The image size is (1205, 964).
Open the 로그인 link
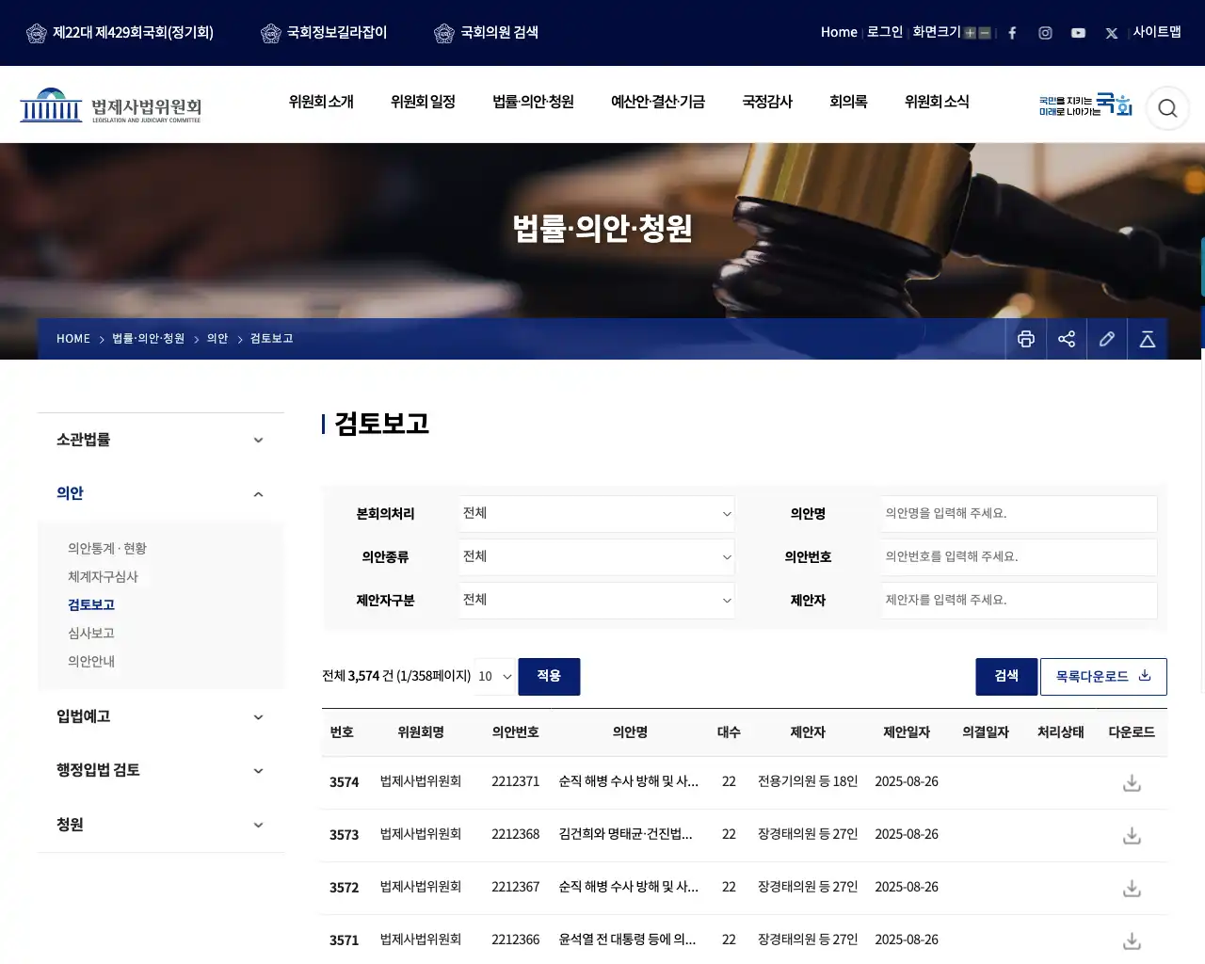click(885, 32)
